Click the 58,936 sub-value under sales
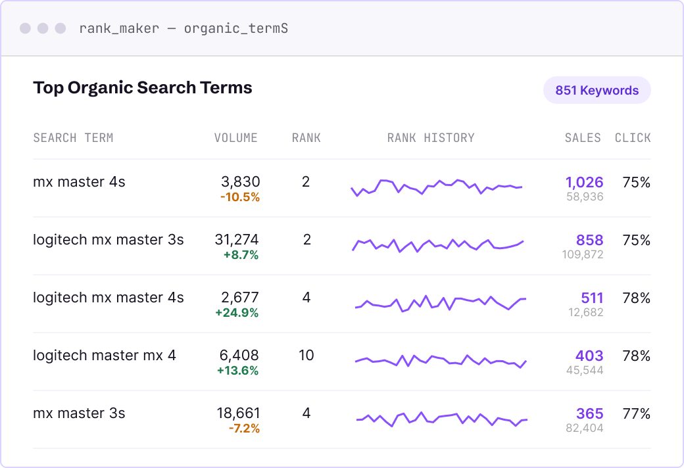Screen dimensions: 684x468 (x=585, y=197)
